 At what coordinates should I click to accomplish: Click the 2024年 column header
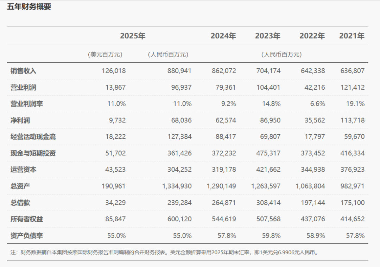point(223,36)
